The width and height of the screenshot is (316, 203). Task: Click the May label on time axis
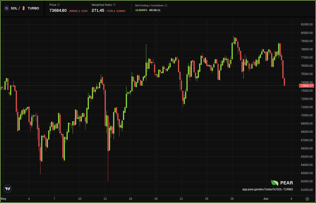click(x=3, y=199)
